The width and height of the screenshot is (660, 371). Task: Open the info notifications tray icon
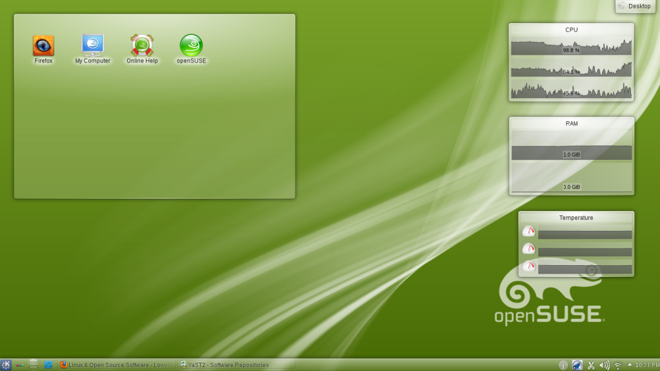click(563, 365)
